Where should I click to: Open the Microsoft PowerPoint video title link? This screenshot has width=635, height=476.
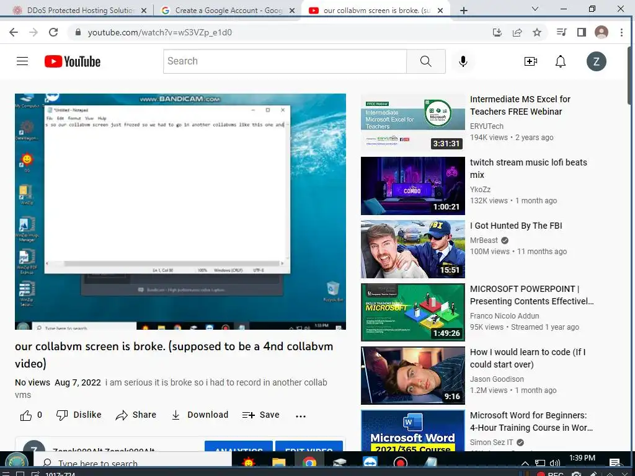tap(531, 295)
